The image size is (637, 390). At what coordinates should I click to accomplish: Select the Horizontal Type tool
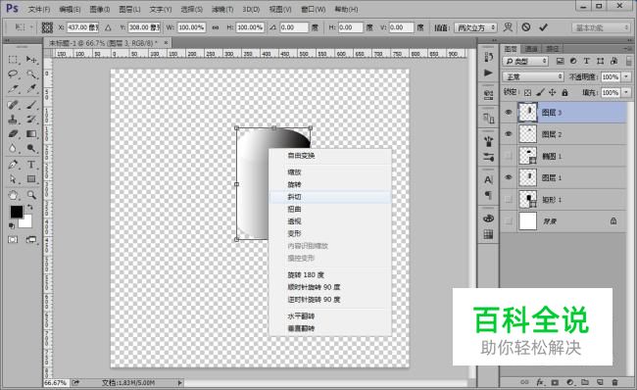click(31, 165)
